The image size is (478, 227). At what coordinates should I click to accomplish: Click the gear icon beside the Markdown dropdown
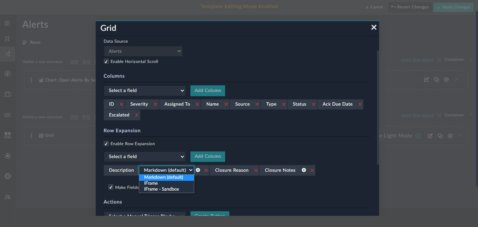[x=197, y=170]
